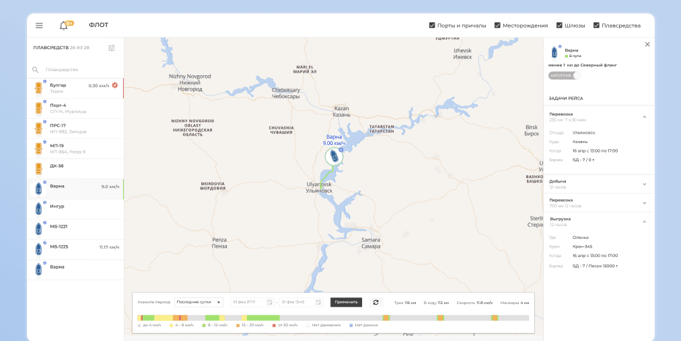681x341 pixels.
Task: Open the start date calendar picker
Action: [270, 302]
